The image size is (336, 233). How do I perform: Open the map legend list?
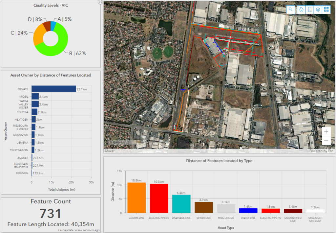309,10
